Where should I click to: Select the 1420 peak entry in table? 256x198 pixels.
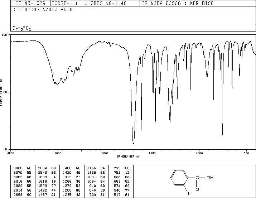[72, 173]
